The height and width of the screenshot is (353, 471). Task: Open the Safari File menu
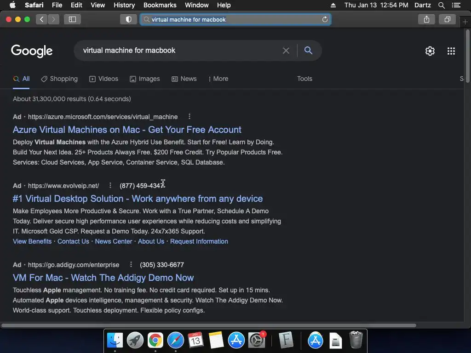tap(57, 5)
